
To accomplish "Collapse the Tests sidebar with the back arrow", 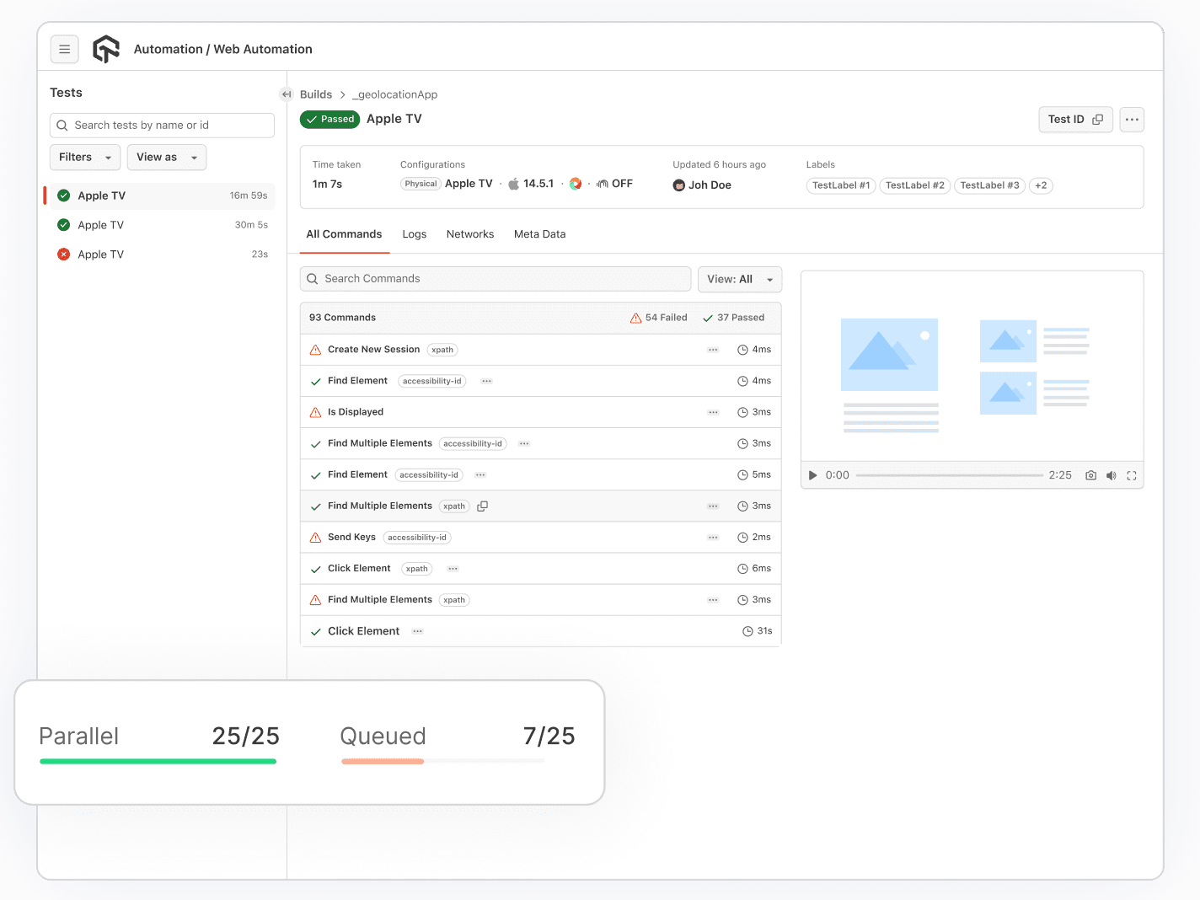I will pos(287,94).
